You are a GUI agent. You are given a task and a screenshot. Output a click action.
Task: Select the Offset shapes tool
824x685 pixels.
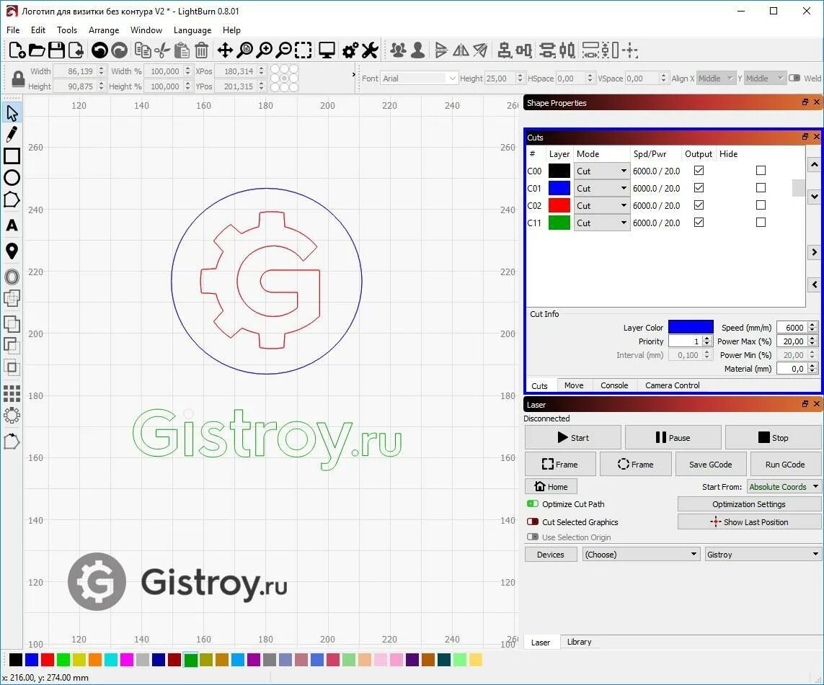(12, 277)
